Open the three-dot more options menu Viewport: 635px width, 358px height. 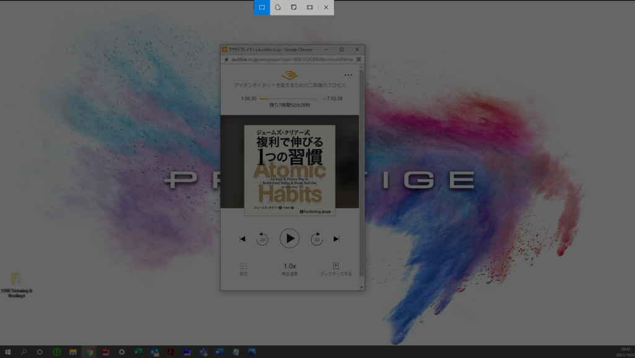point(349,75)
